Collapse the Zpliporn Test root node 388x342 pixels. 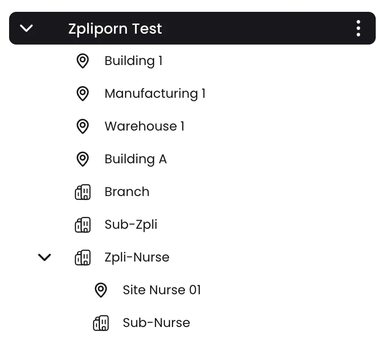27,28
